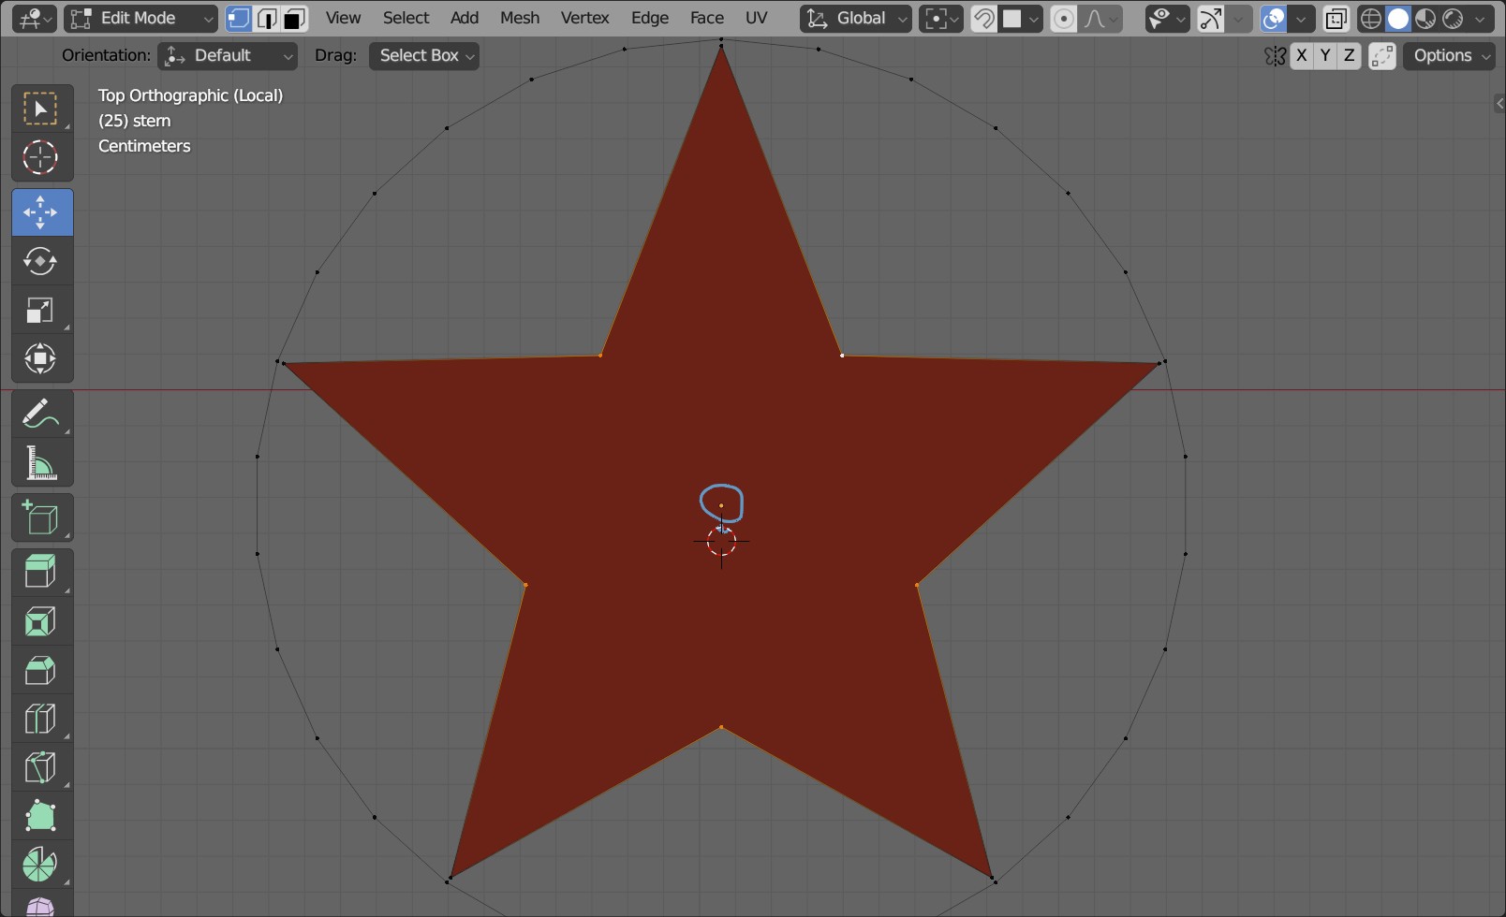Toggle X-Ray mode
The height and width of the screenshot is (917, 1506).
1336,18
